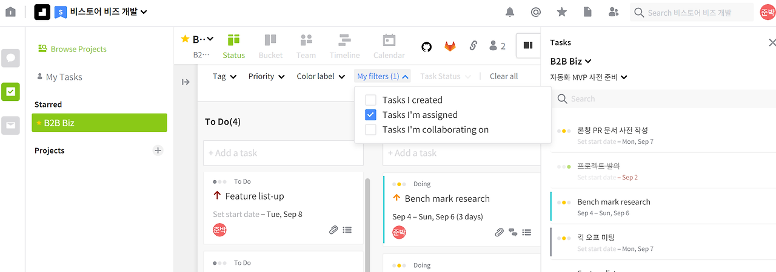Open the mail icon in the left sidebar
776x272 pixels.
(x=10, y=125)
